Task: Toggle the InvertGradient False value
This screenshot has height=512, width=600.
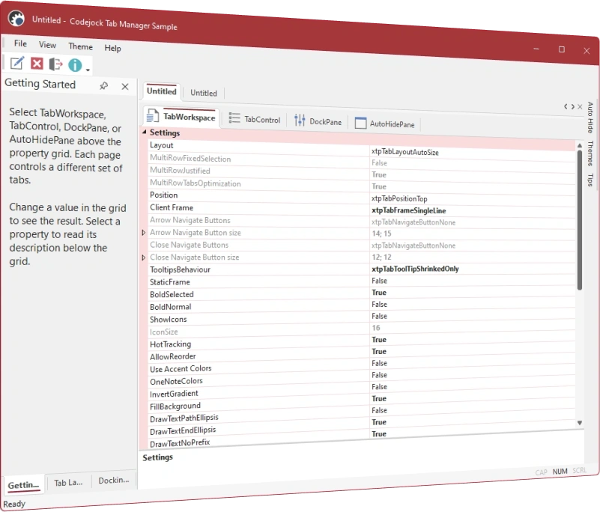Action: (379, 387)
